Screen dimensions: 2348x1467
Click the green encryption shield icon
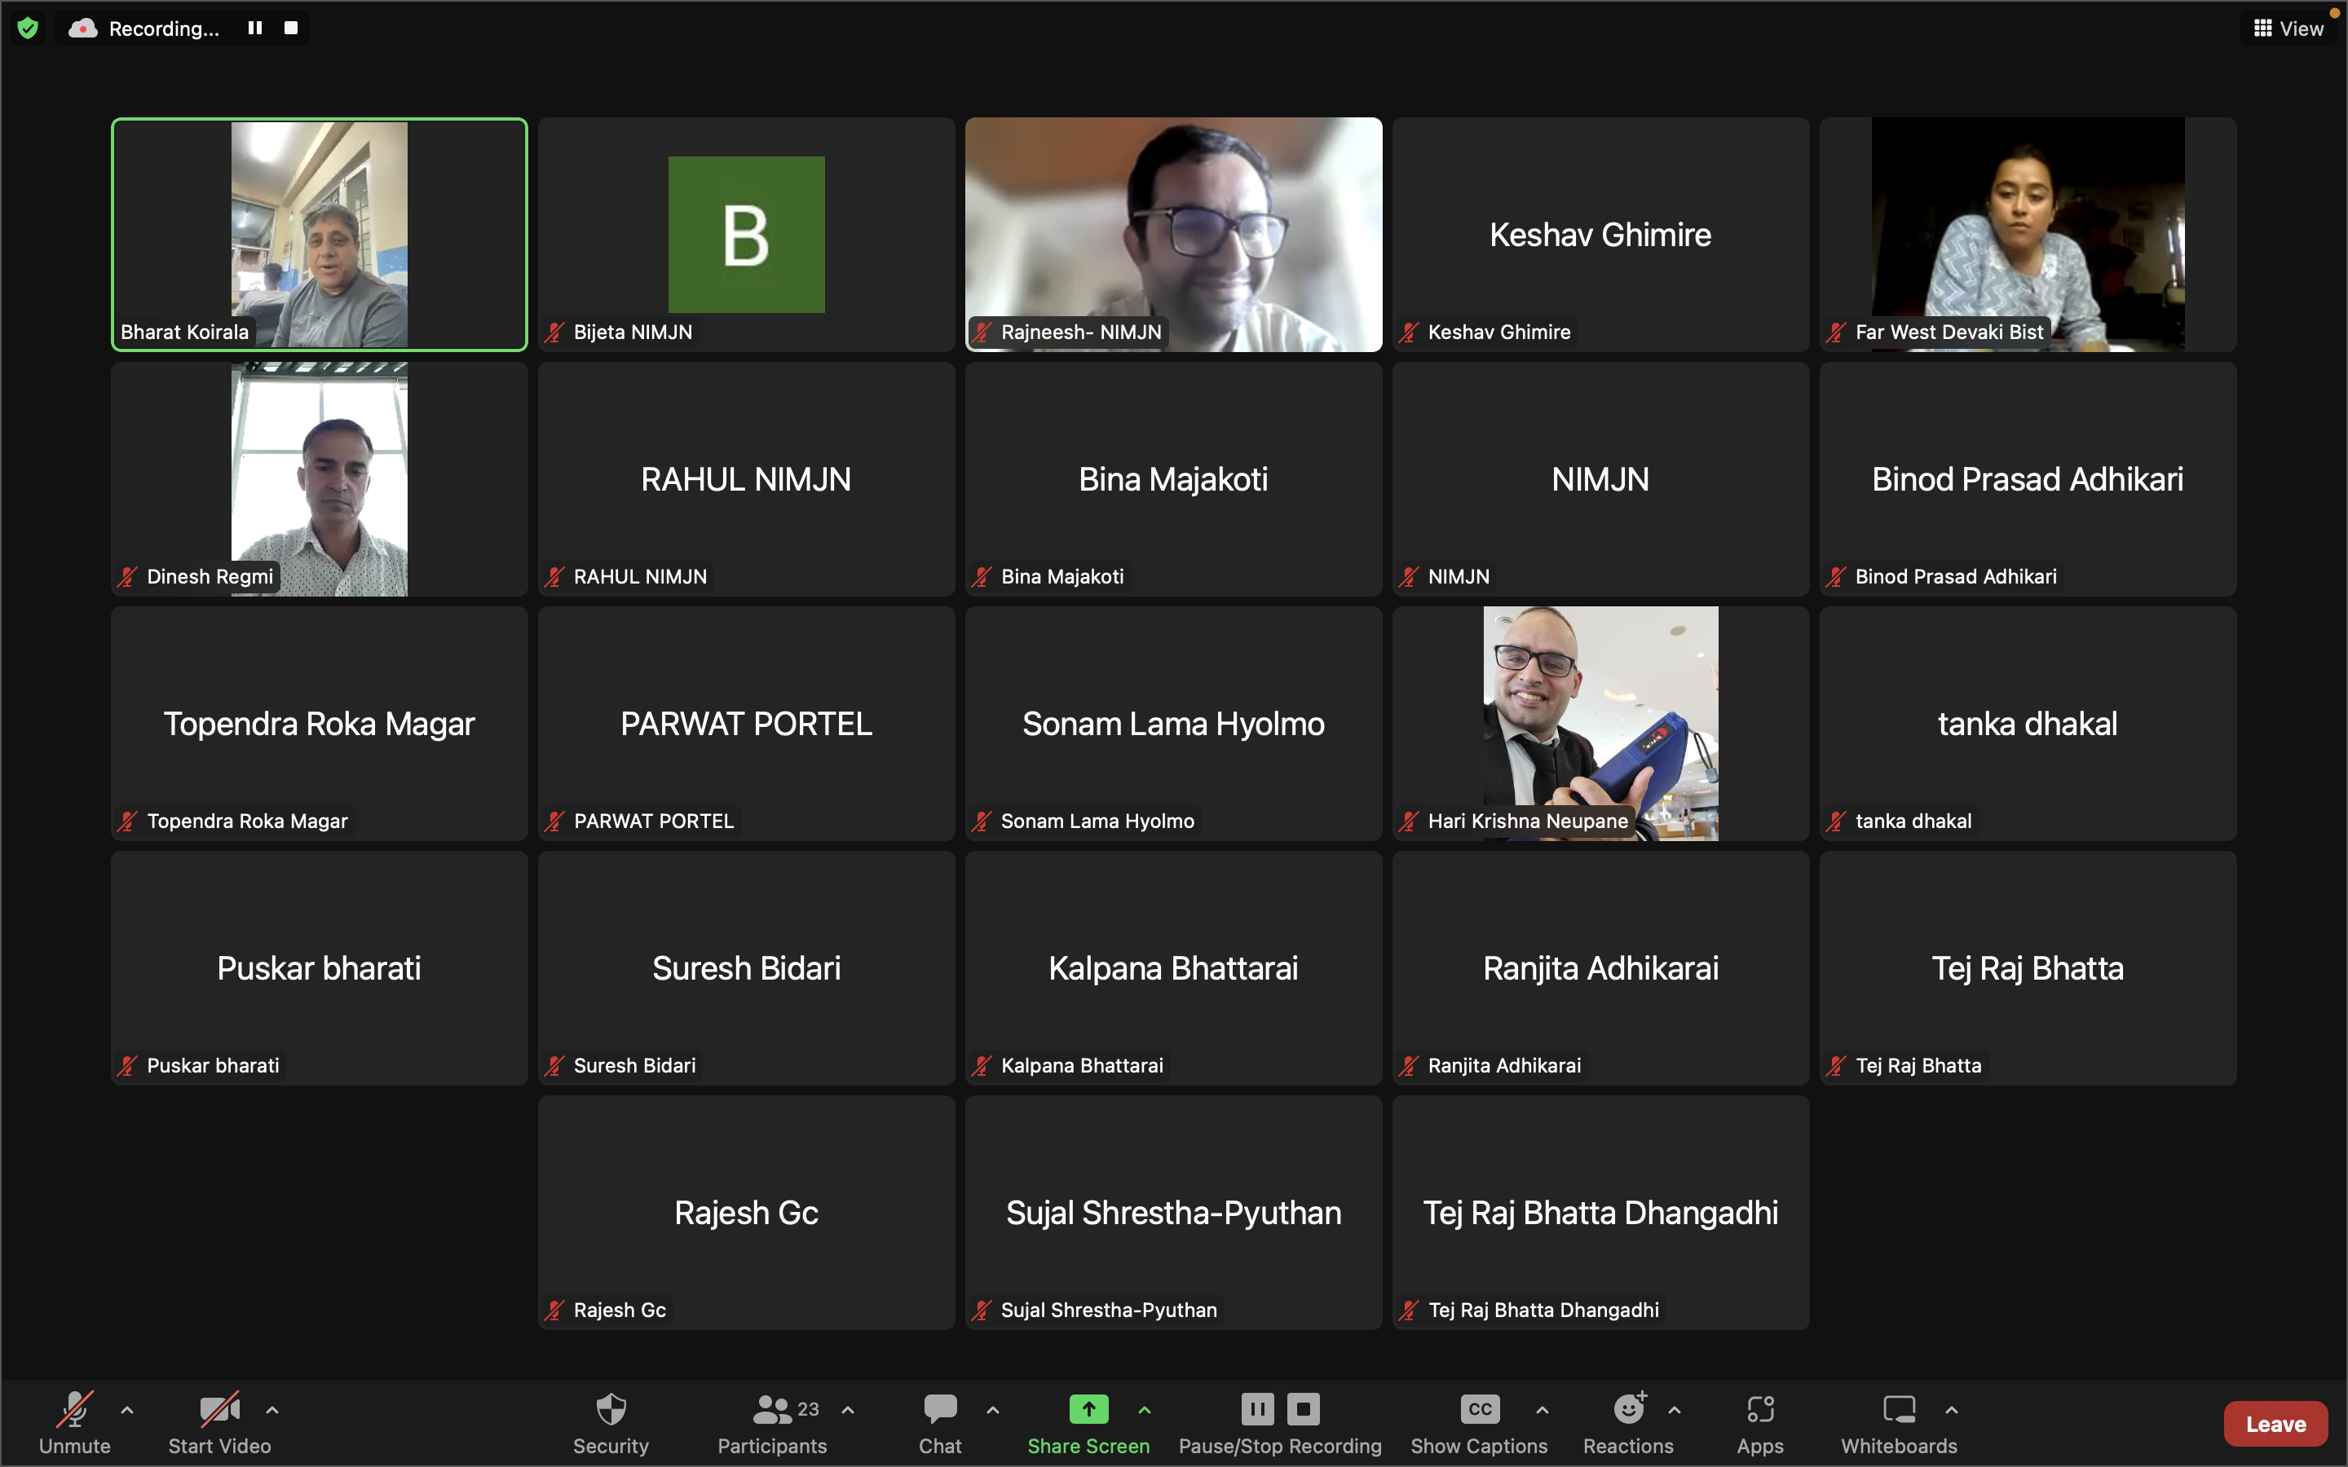tap(29, 29)
